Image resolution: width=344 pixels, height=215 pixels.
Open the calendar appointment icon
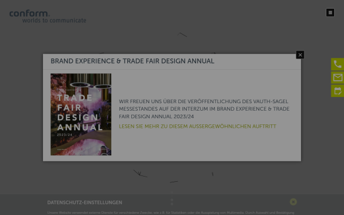(338, 91)
